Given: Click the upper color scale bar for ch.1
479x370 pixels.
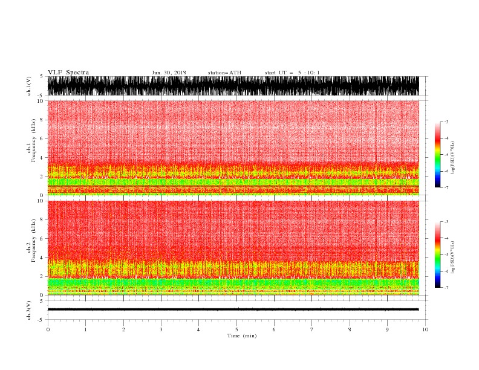Looking at the screenshot, I should pyautogui.click(x=437, y=155).
